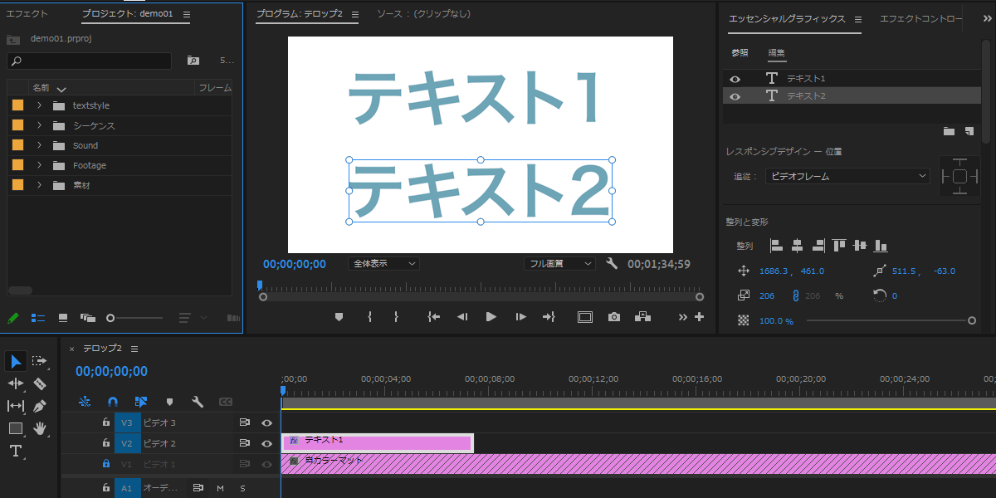The width and height of the screenshot is (996, 498).
Task: Click the align left icon
Action: click(777, 246)
